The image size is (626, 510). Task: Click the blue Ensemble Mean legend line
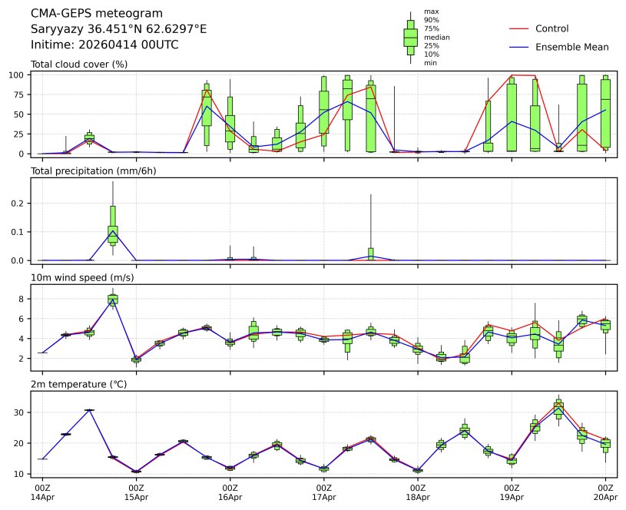519,47
